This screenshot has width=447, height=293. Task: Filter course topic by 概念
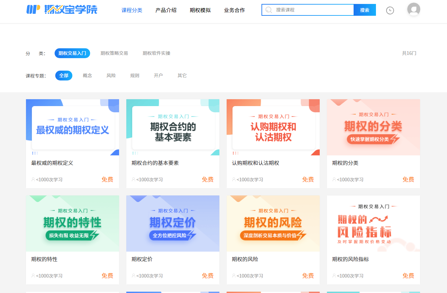coord(87,76)
